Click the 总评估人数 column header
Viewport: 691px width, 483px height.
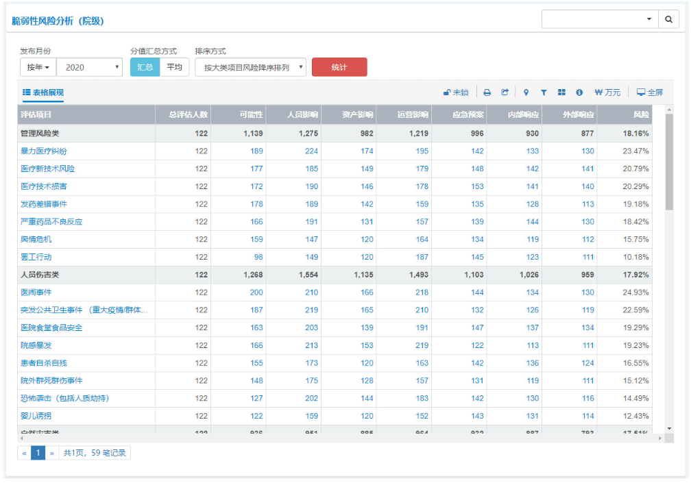183,114
